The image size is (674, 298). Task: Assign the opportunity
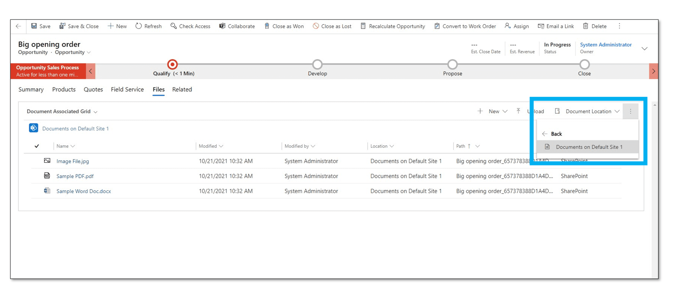517,26
